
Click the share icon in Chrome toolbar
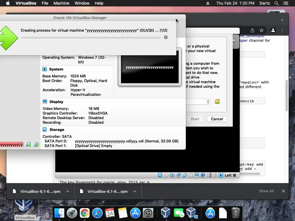(252, 30)
